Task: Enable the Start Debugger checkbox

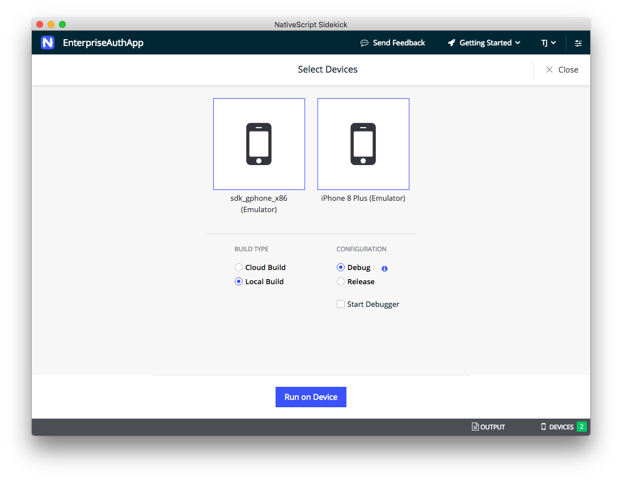Action: (341, 305)
